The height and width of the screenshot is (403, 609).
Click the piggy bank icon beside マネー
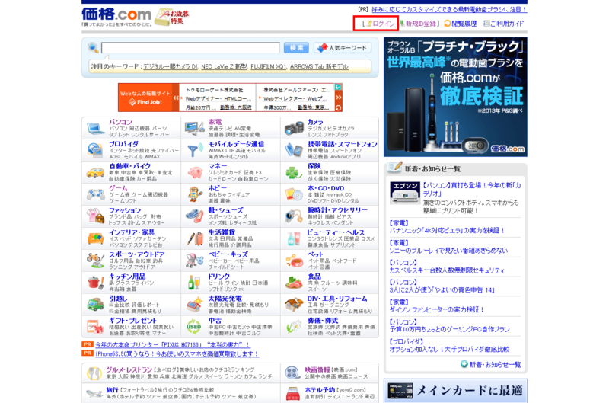click(x=195, y=172)
